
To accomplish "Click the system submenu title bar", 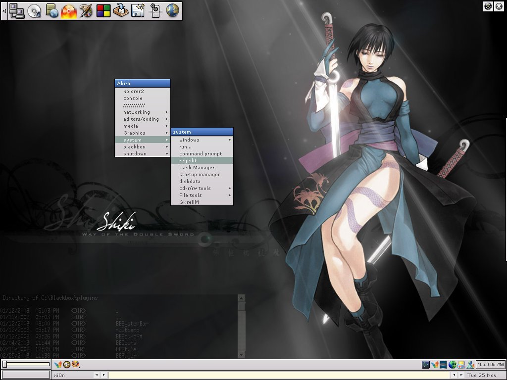I will pyautogui.click(x=202, y=132).
